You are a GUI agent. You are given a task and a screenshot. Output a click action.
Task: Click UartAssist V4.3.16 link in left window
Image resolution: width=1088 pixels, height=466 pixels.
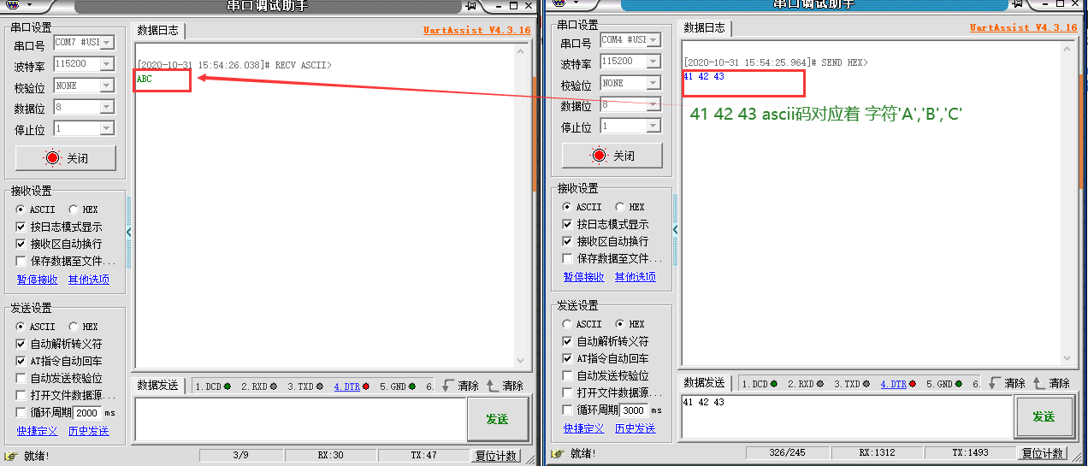pyautogui.click(x=476, y=30)
